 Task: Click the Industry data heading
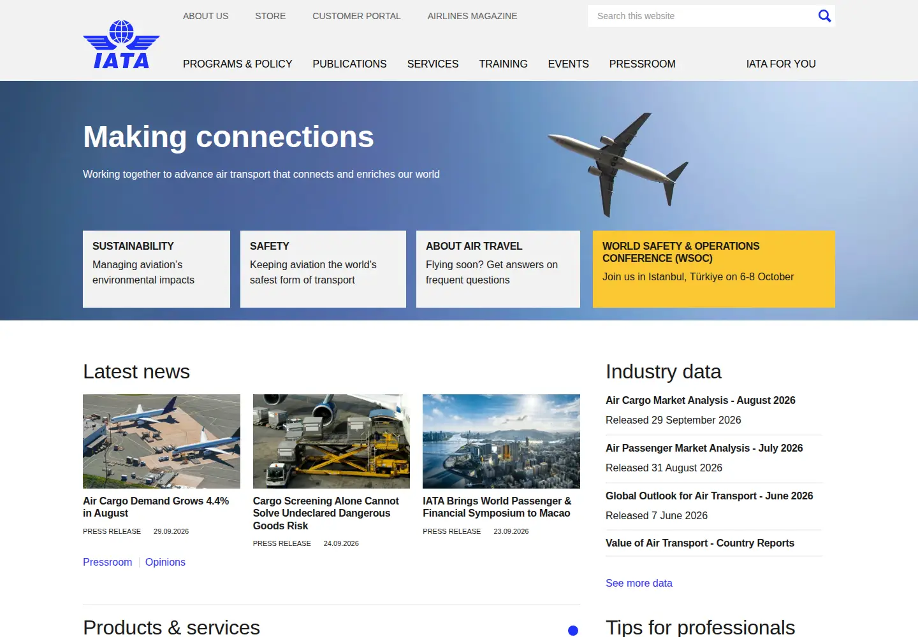click(664, 371)
